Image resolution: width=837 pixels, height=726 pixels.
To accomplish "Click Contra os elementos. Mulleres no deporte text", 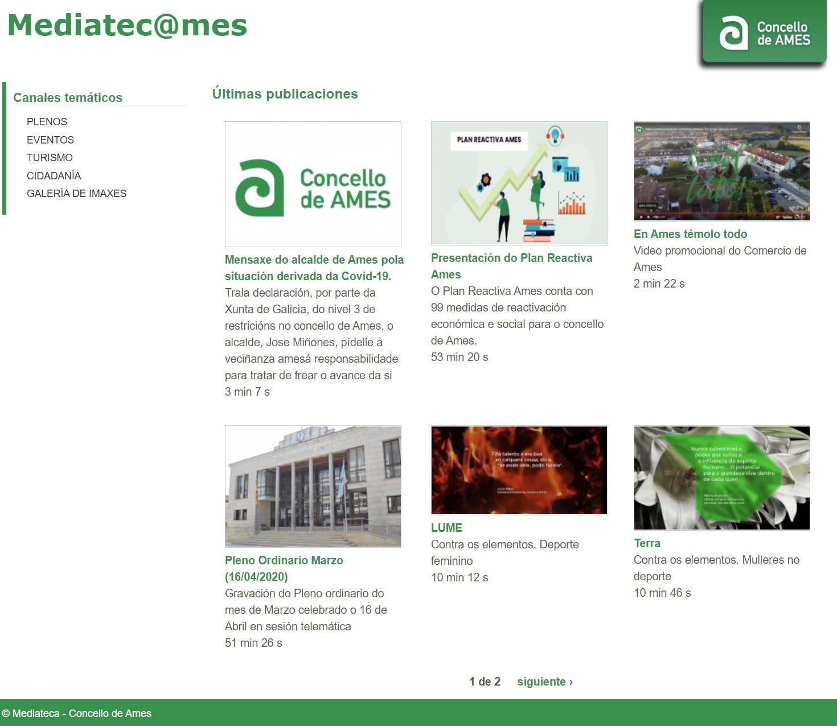I will pyautogui.click(x=717, y=568).
